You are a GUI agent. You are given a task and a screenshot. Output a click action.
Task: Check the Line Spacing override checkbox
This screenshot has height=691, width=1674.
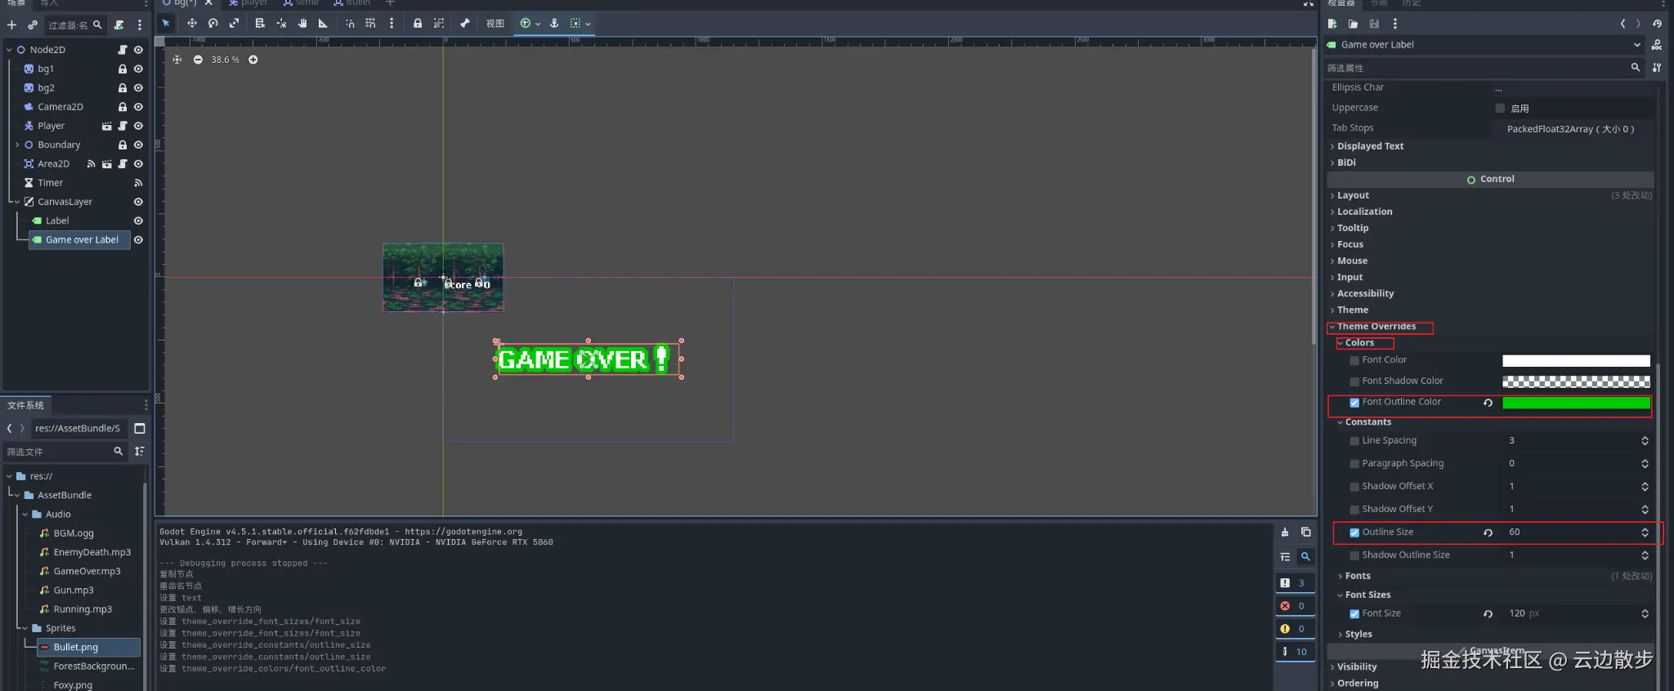point(1354,441)
